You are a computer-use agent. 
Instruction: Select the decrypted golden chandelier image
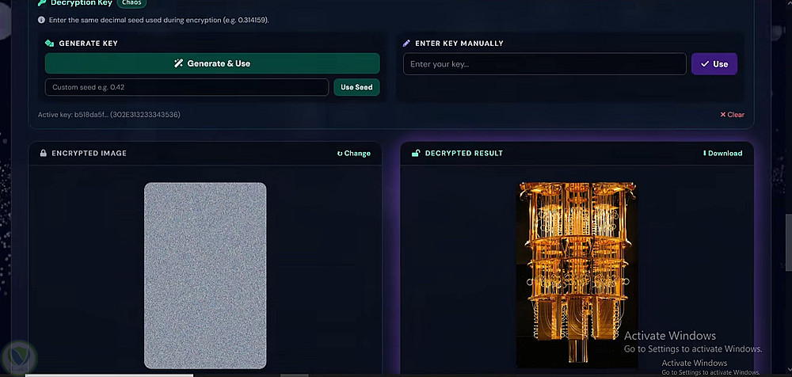[x=576, y=276]
